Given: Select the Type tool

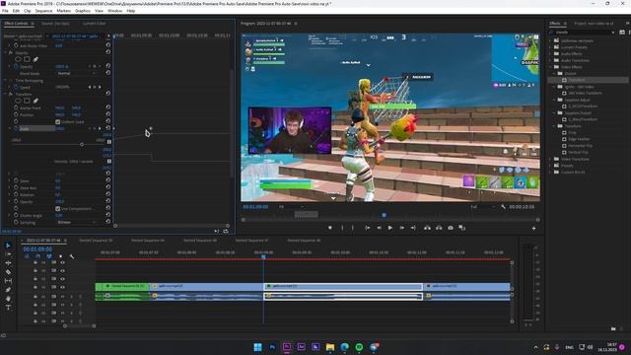Looking at the screenshot, I should tap(8, 308).
